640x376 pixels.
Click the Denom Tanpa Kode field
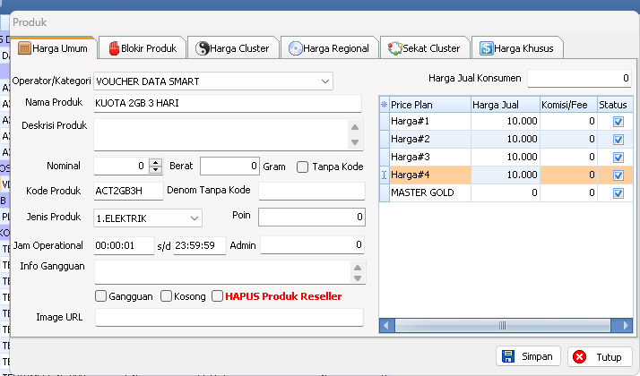click(312, 191)
